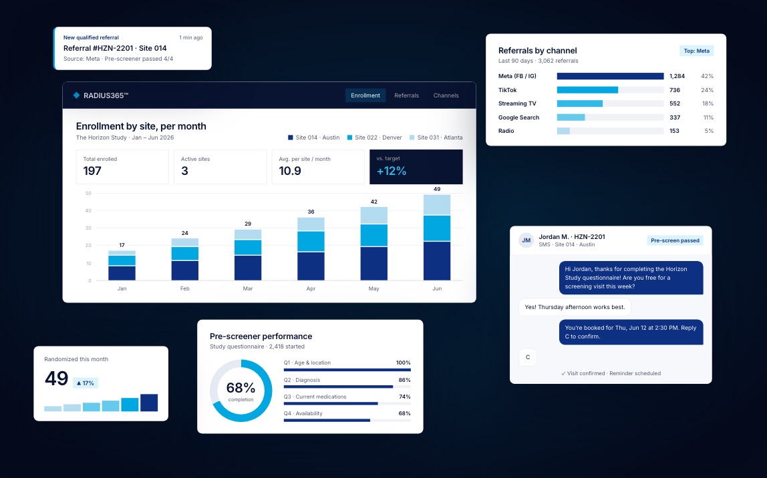Click the darkest bar in the Randomized mini chart
Screen dimensions: 767x478
(149, 403)
